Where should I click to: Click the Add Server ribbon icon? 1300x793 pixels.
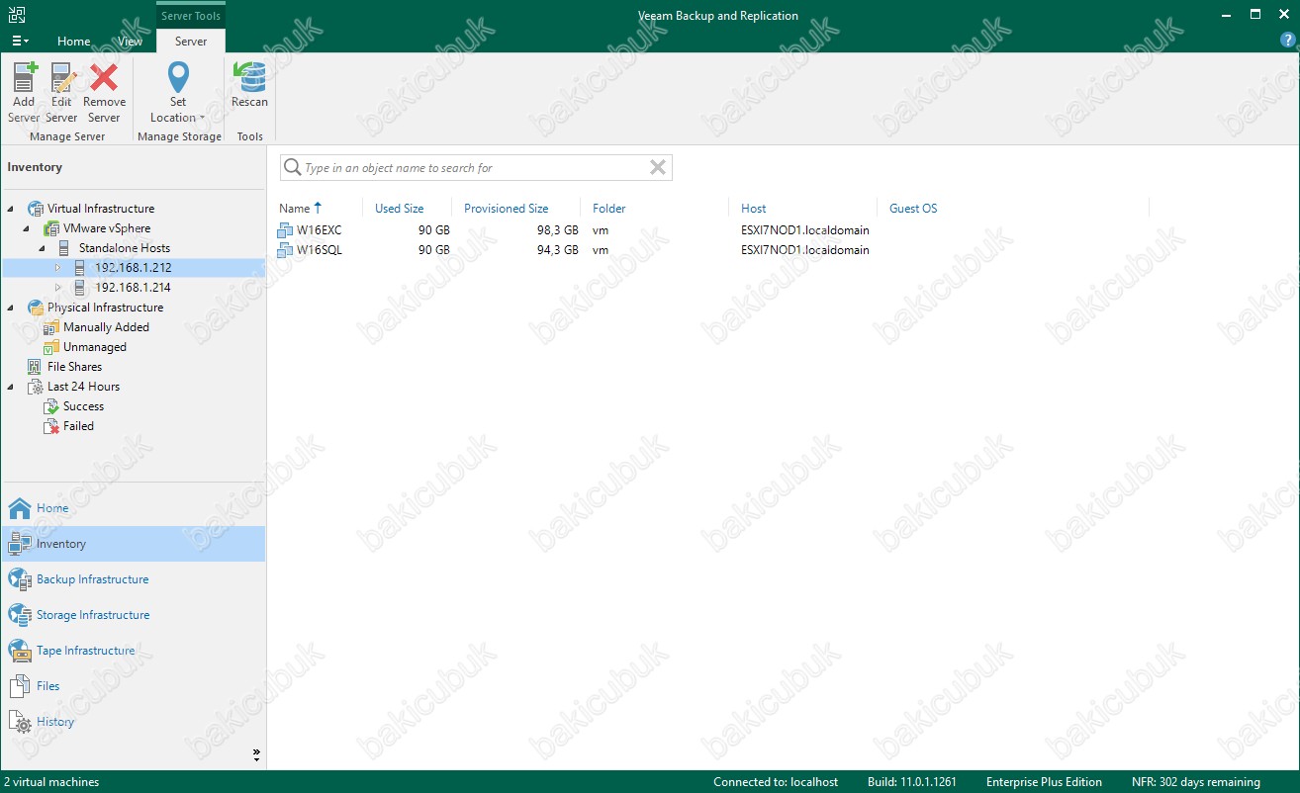[24, 77]
